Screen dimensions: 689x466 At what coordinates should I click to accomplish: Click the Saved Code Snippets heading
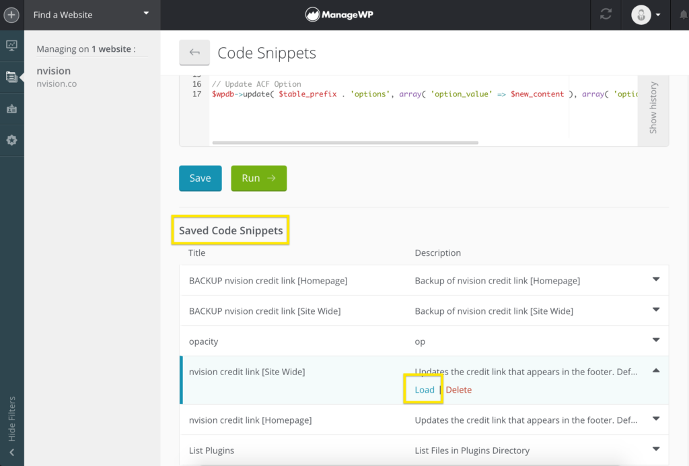click(231, 230)
